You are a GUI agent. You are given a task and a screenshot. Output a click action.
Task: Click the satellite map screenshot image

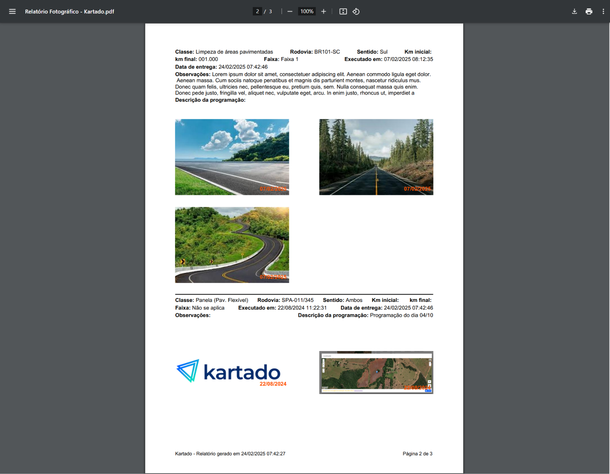click(x=376, y=372)
